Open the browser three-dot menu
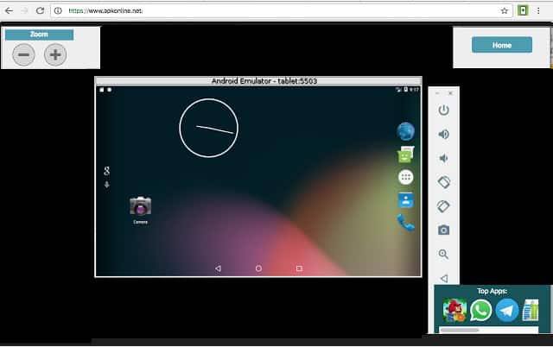The image size is (553, 347). tap(538, 10)
